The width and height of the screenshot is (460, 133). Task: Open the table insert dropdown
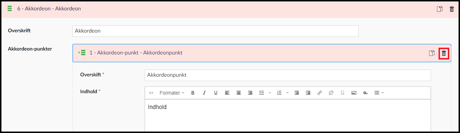pos(379,93)
